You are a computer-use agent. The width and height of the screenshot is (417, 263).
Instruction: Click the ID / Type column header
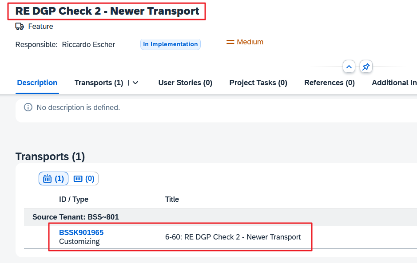[74, 200]
